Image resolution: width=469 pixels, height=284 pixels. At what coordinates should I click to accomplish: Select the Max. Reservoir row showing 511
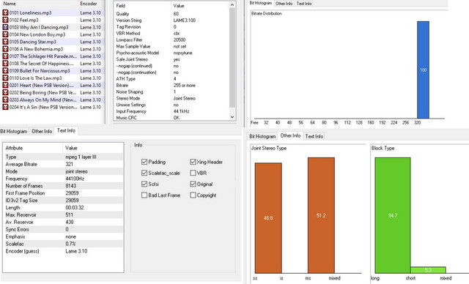pyautogui.click(x=63, y=214)
